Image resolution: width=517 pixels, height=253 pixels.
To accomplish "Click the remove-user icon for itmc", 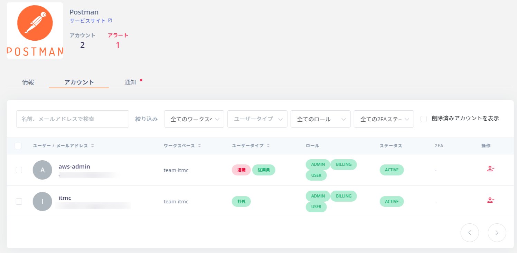I will coord(491,200).
